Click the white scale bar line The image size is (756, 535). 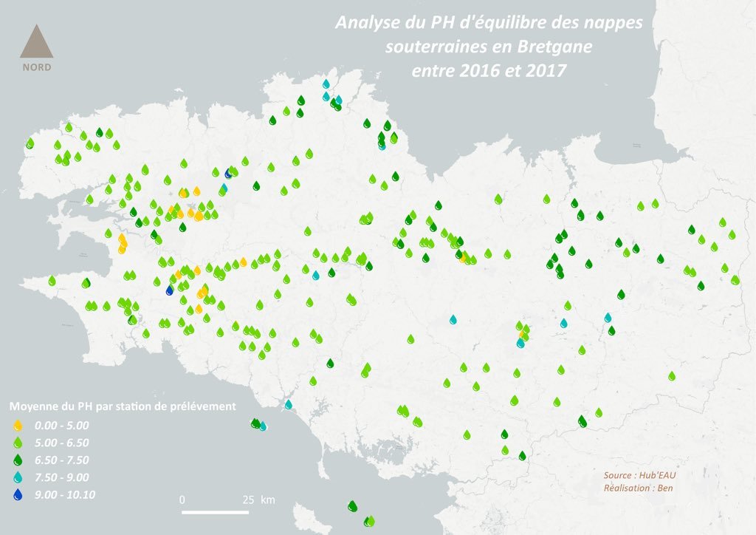pyautogui.click(x=219, y=511)
